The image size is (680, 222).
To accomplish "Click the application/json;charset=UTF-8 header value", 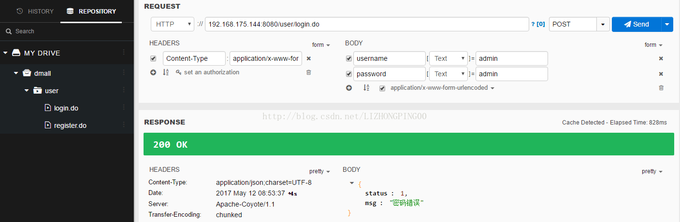I will 264,182.
